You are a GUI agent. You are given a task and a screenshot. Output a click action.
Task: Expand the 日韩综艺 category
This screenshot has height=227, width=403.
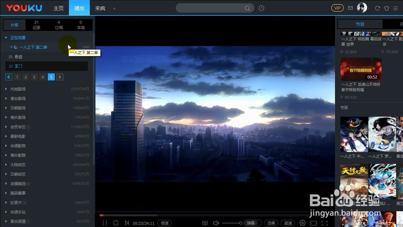click(x=6, y=174)
